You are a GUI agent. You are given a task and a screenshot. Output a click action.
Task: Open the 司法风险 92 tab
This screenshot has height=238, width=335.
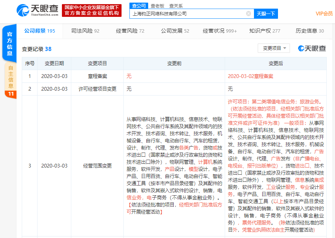click(x=85, y=31)
